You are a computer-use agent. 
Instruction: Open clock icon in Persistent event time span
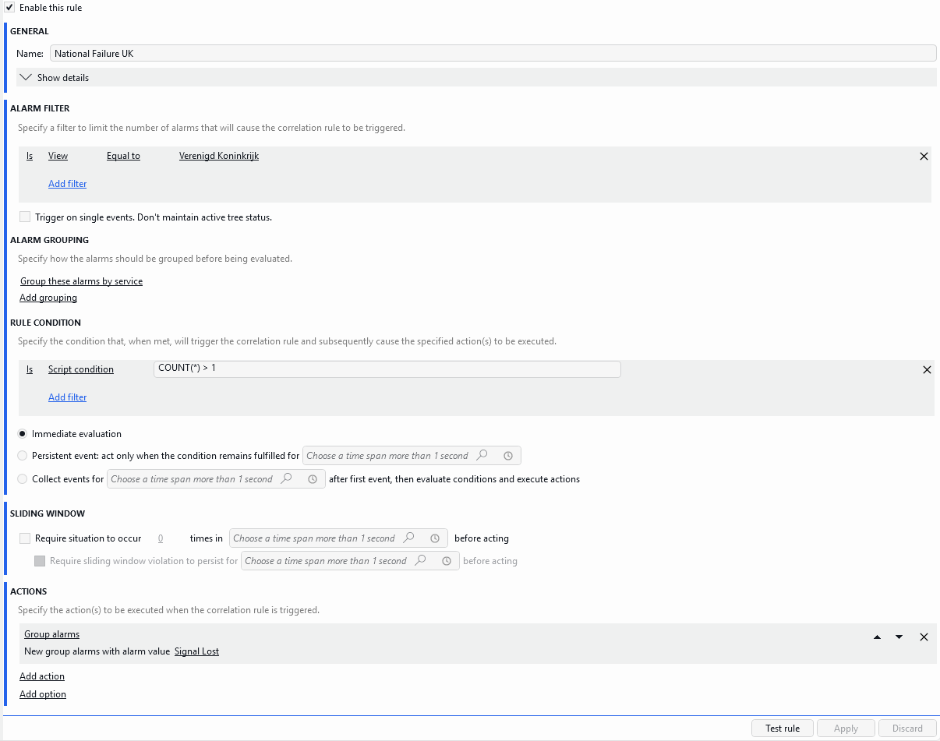508,456
